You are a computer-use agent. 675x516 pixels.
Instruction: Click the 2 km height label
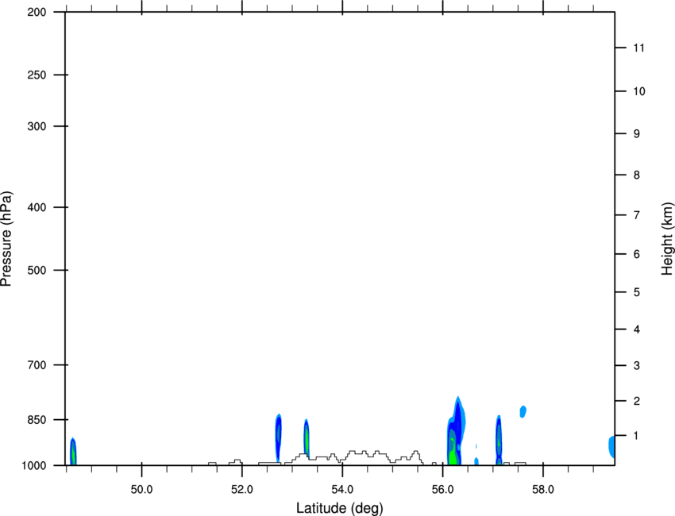click(637, 401)
